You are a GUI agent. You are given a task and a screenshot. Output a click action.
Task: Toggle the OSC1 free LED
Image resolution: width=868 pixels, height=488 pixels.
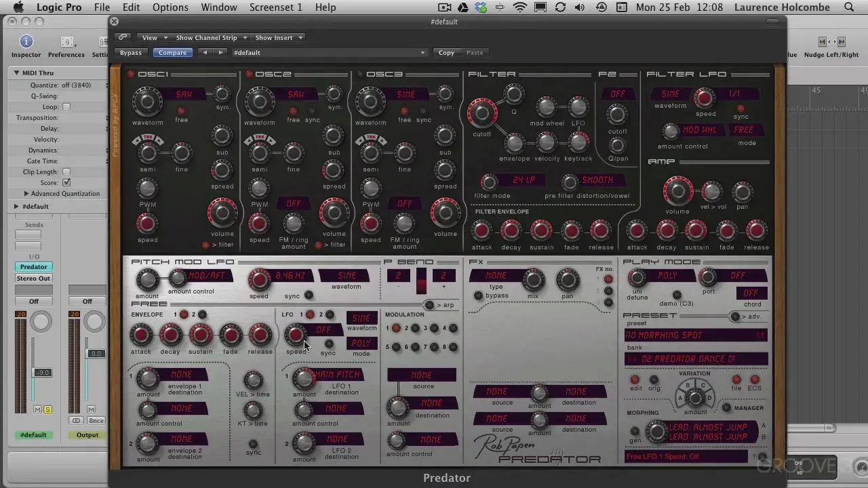(181, 111)
